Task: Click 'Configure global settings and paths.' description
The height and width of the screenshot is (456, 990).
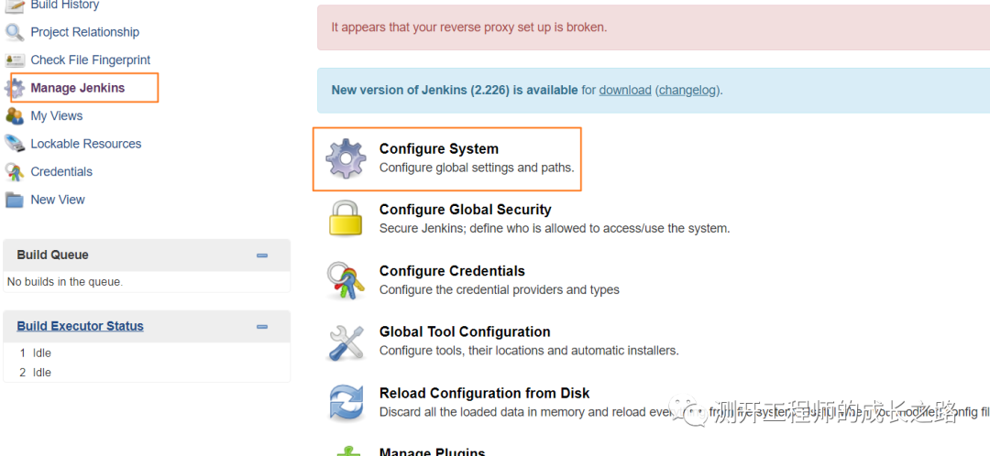Action: (477, 168)
